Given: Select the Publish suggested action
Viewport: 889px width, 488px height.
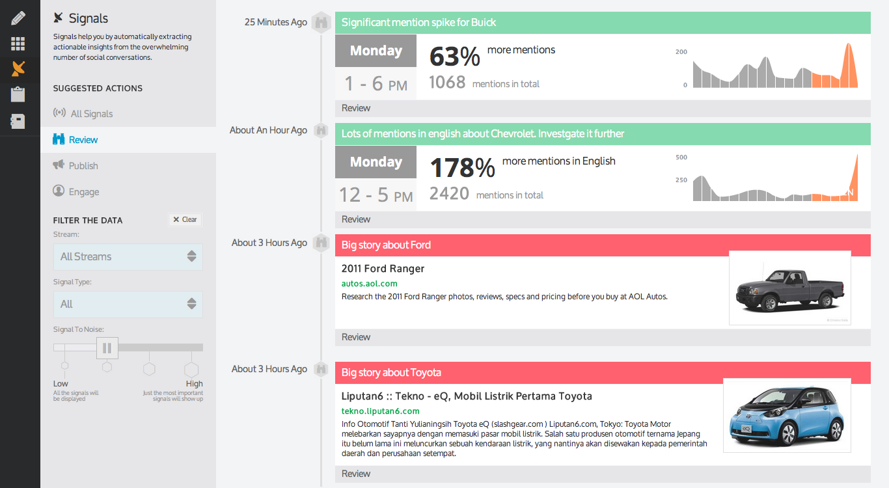Looking at the screenshot, I should click(83, 166).
